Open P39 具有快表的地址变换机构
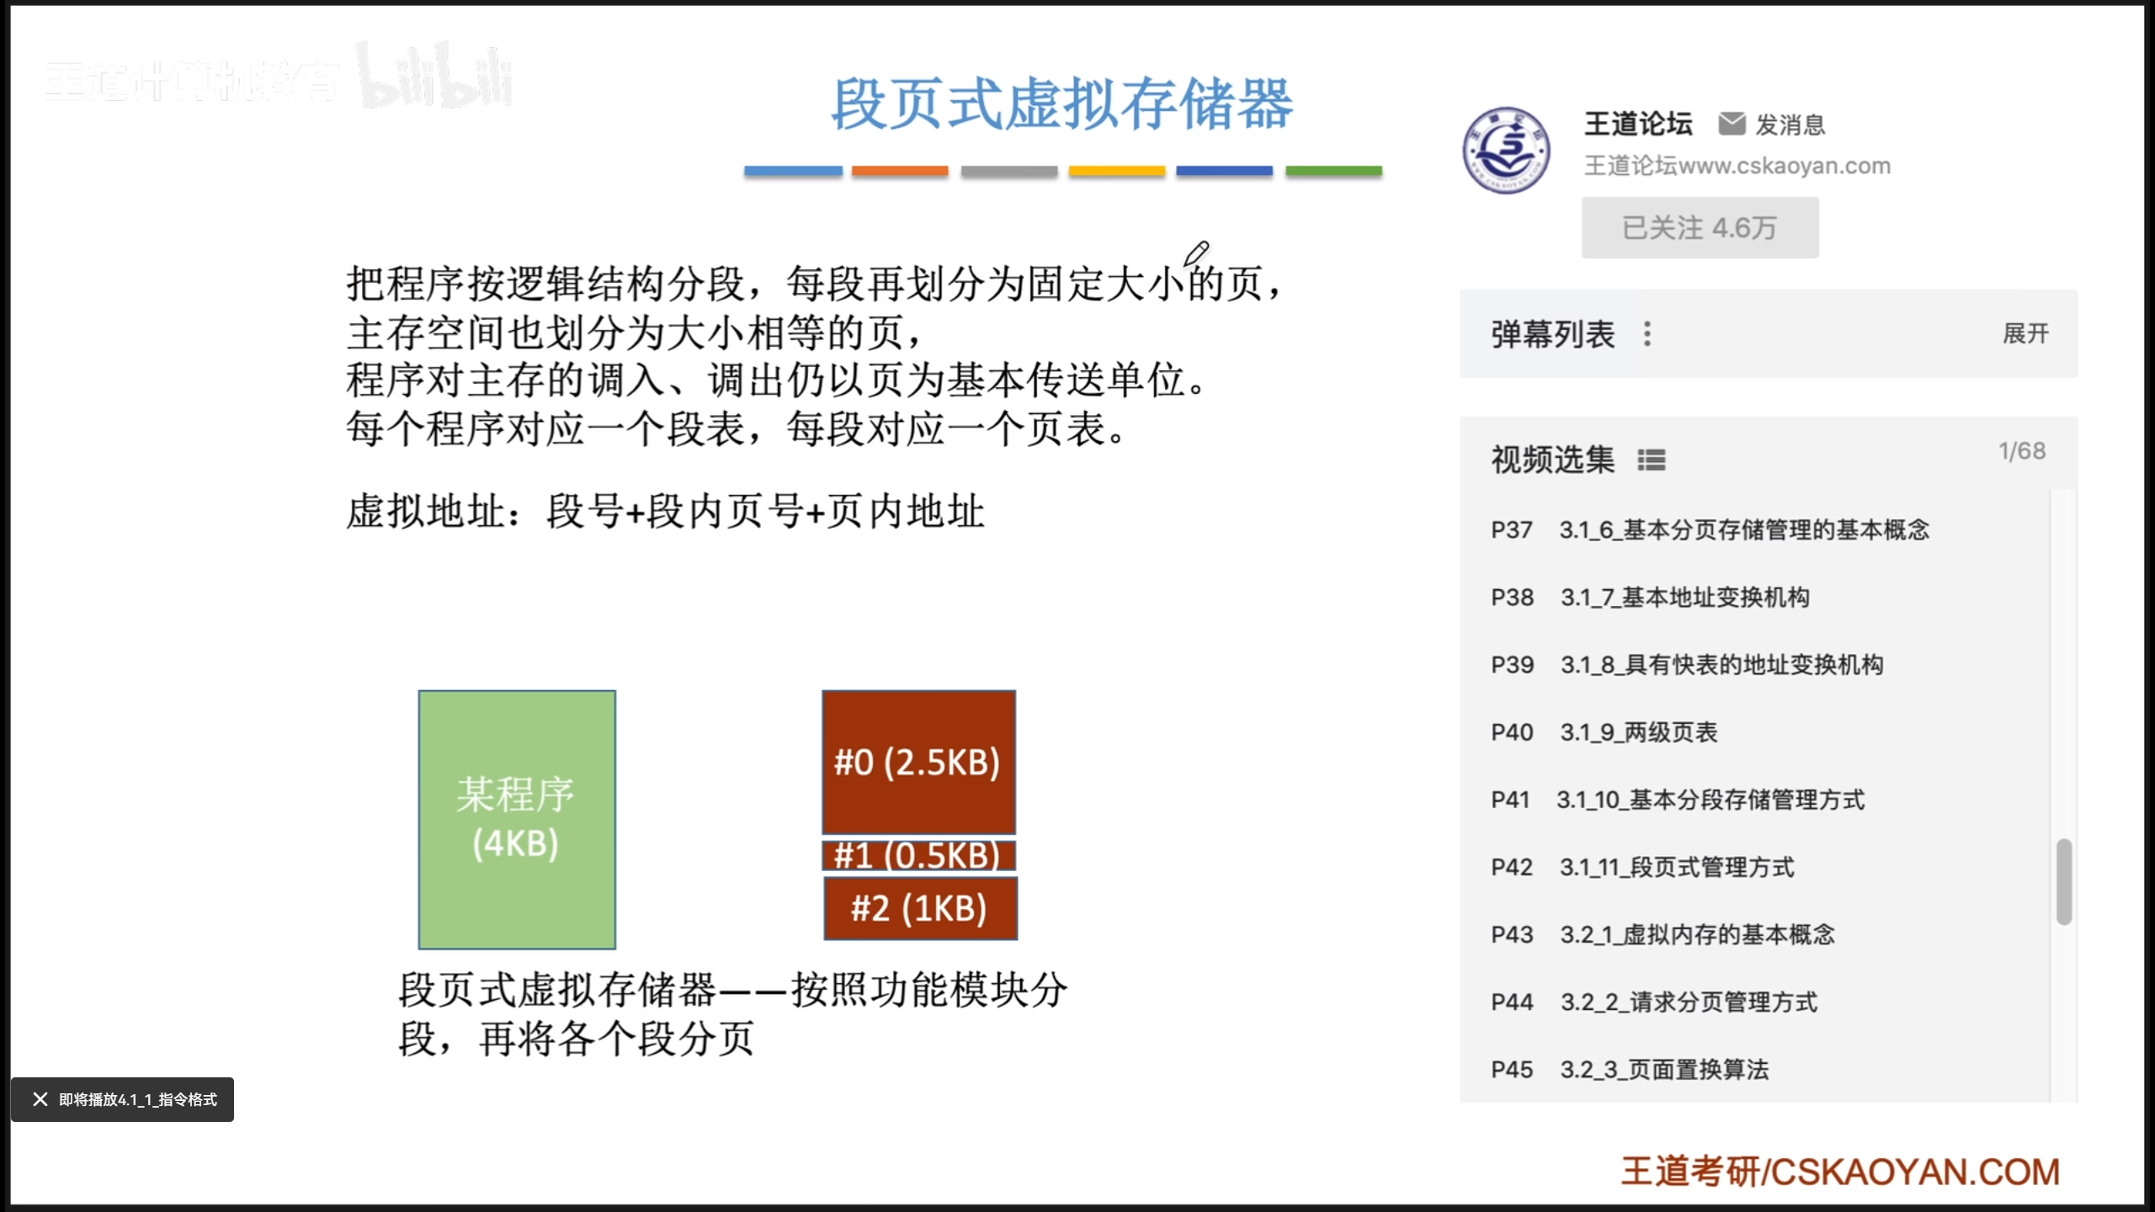This screenshot has height=1212, width=2155. pyautogui.click(x=1721, y=665)
